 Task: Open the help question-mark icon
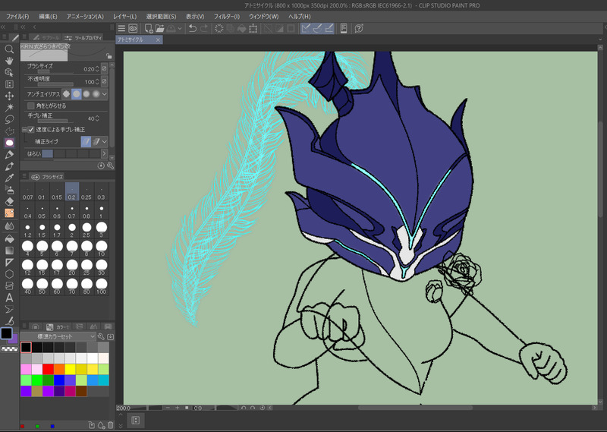click(x=359, y=28)
